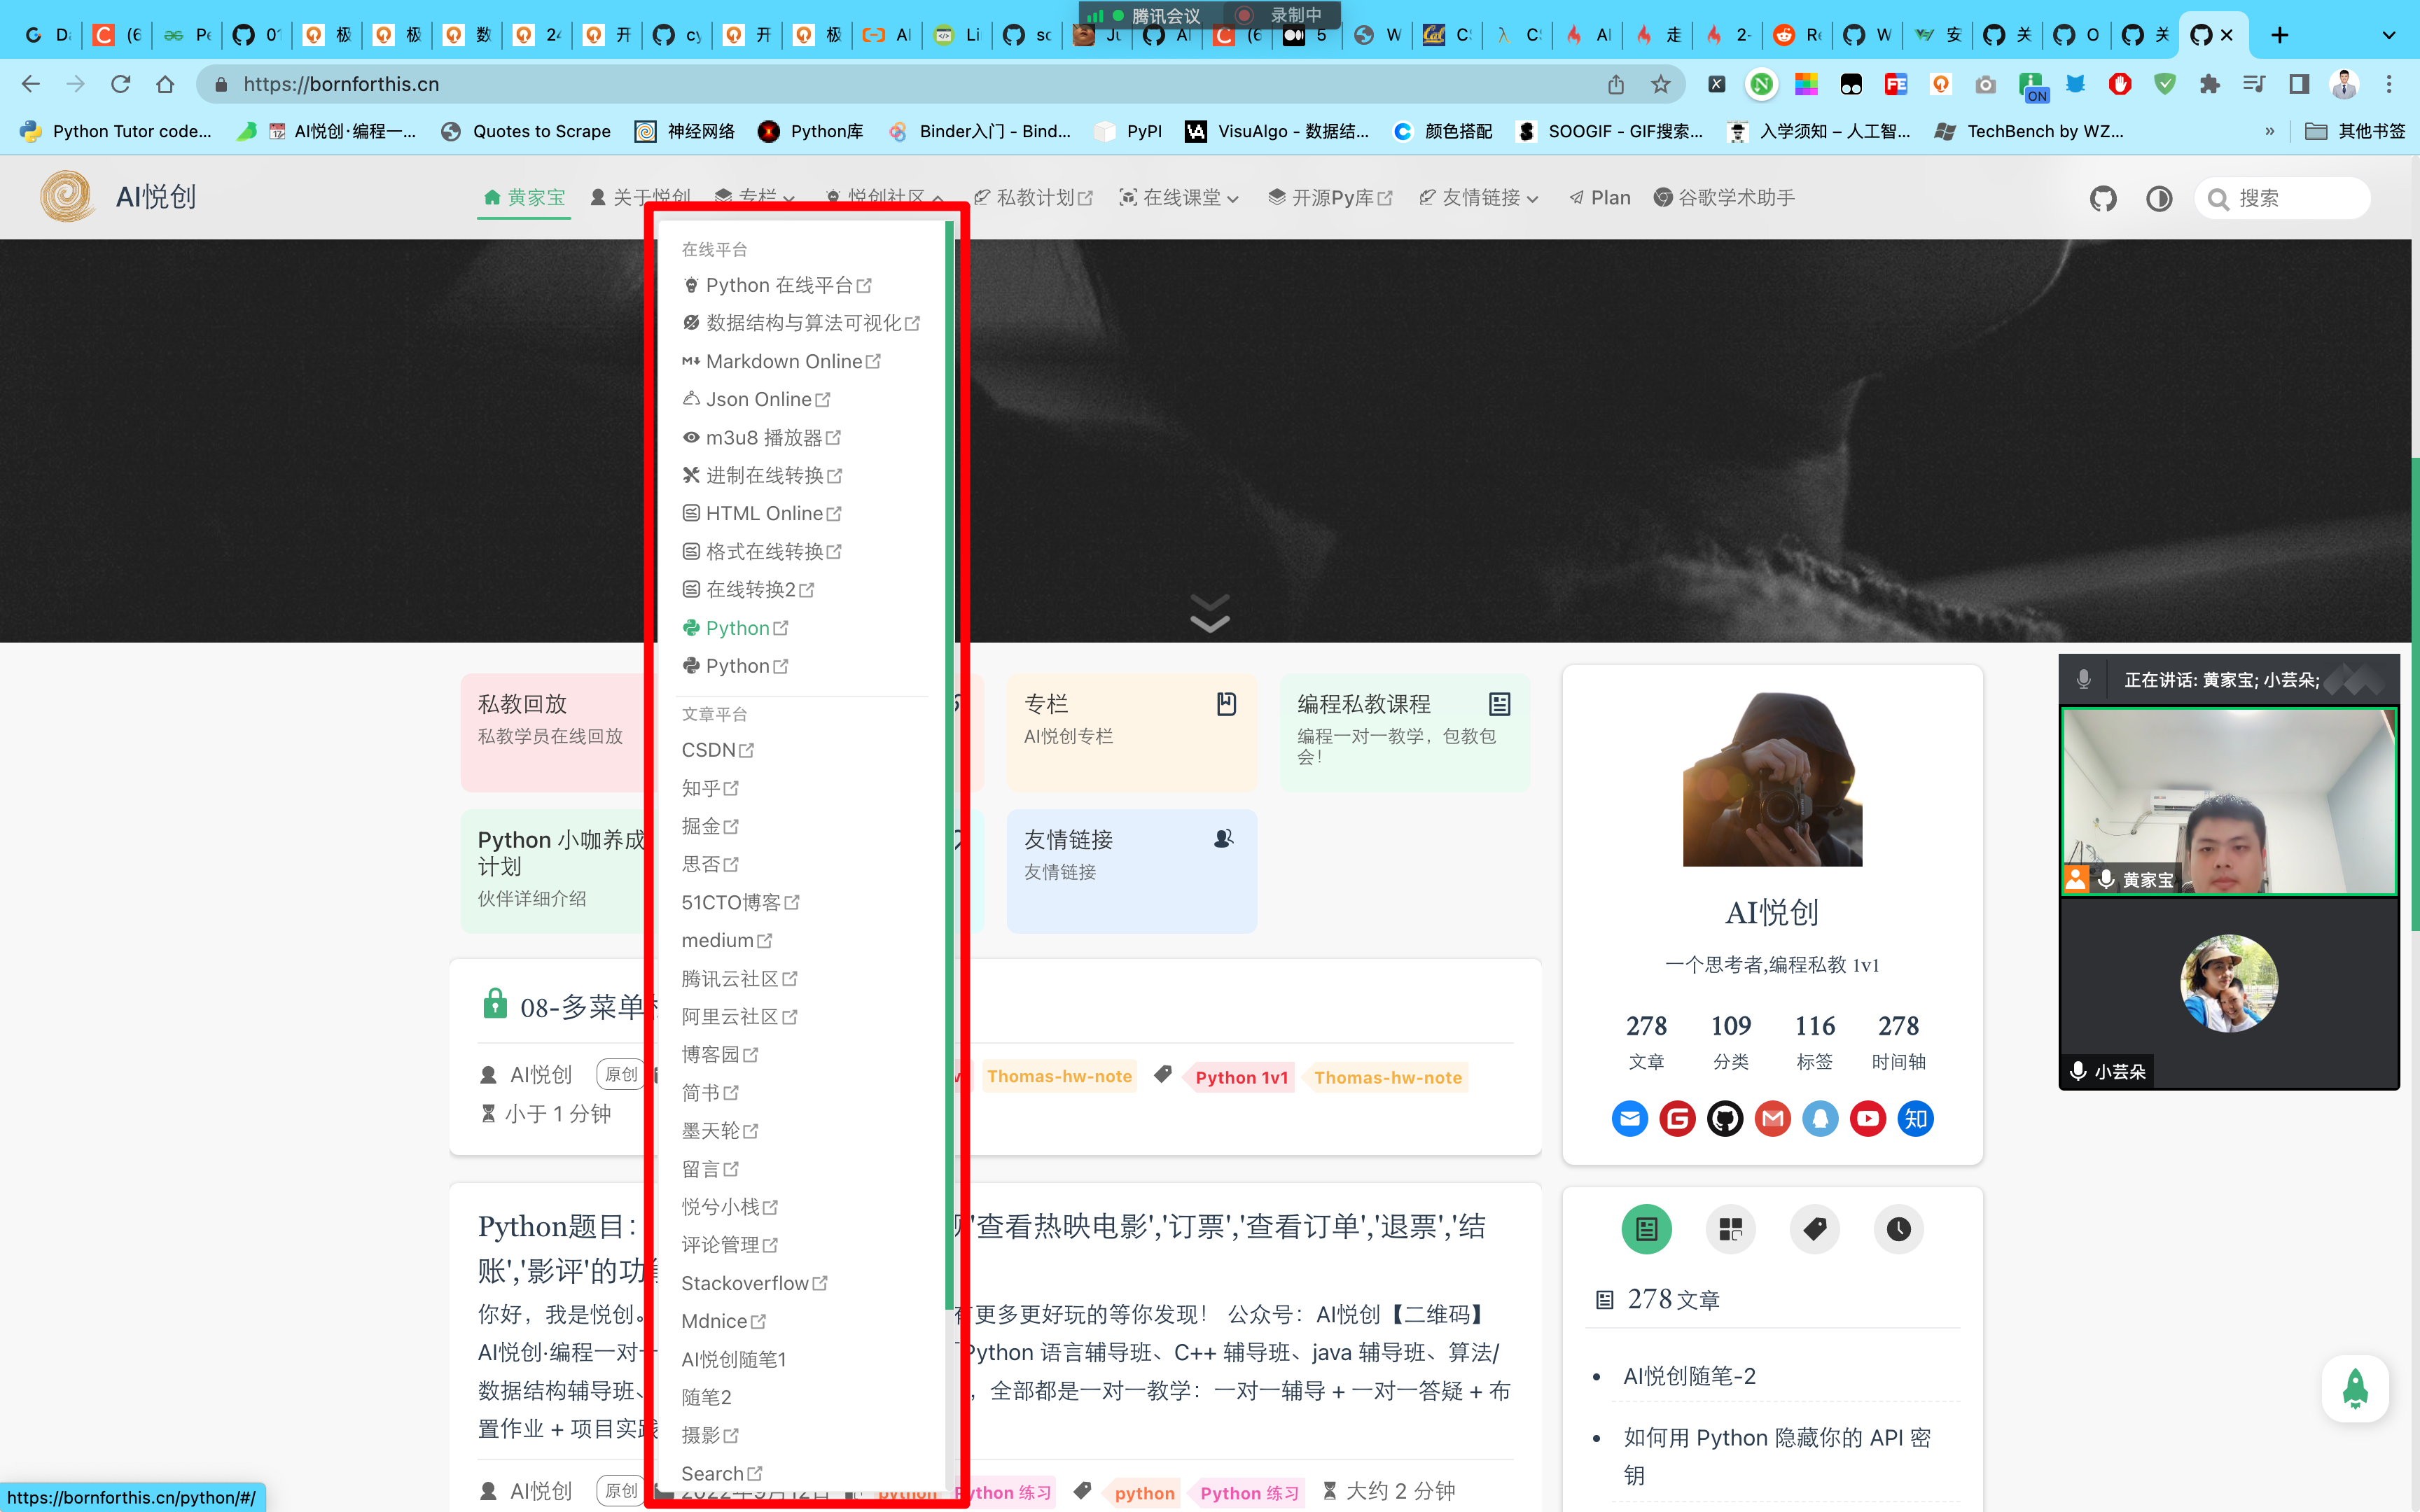Open Stackoverflow from the dropdown menu
The image size is (2420, 1512).
(x=754, y=1283)
